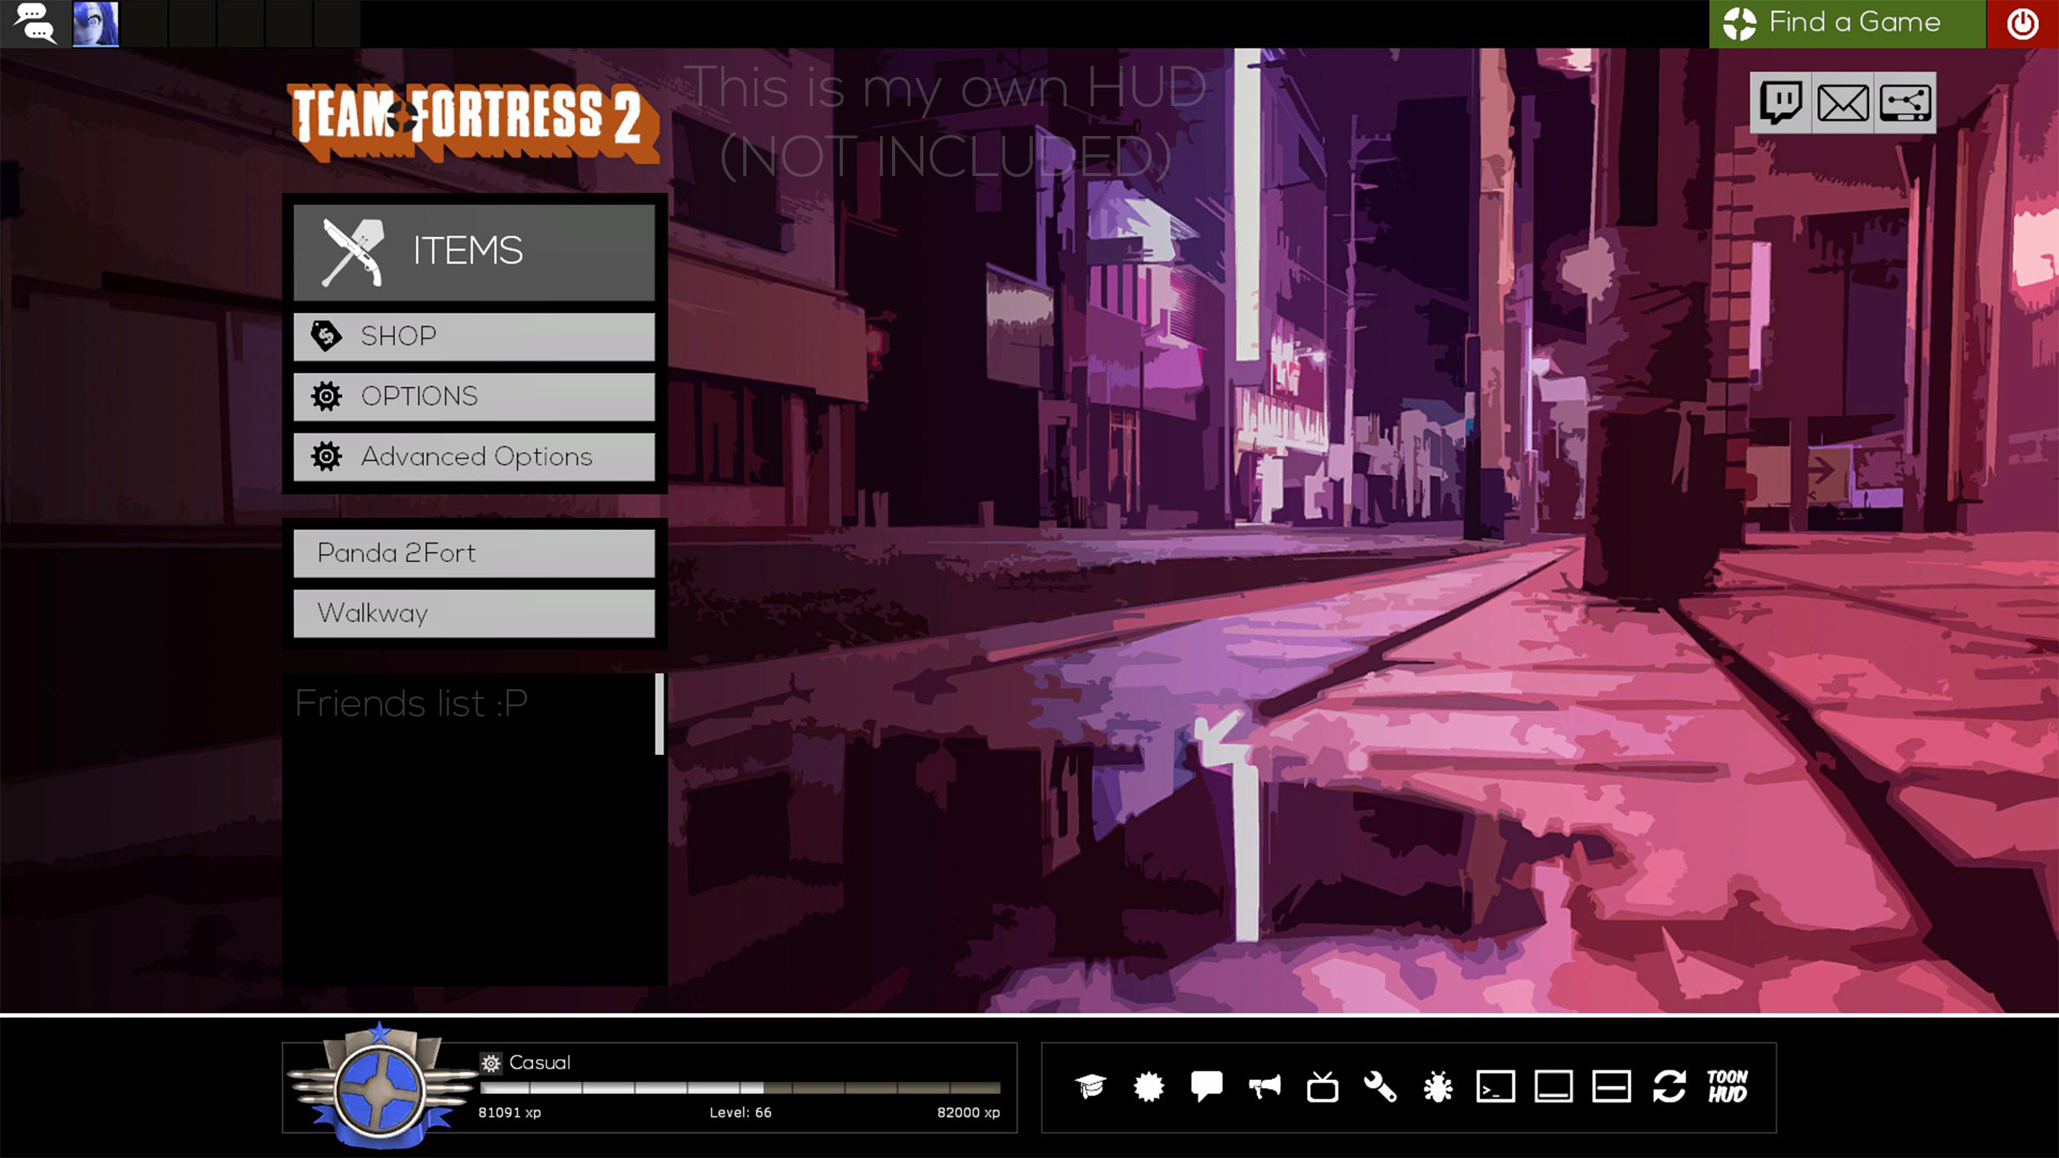Open the ITEMS menu

(474, 250)
